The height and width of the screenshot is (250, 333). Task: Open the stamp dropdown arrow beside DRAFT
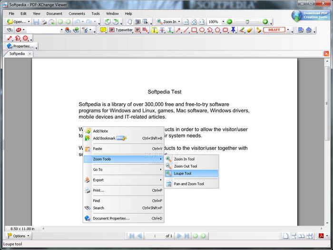tap(288, 30)
